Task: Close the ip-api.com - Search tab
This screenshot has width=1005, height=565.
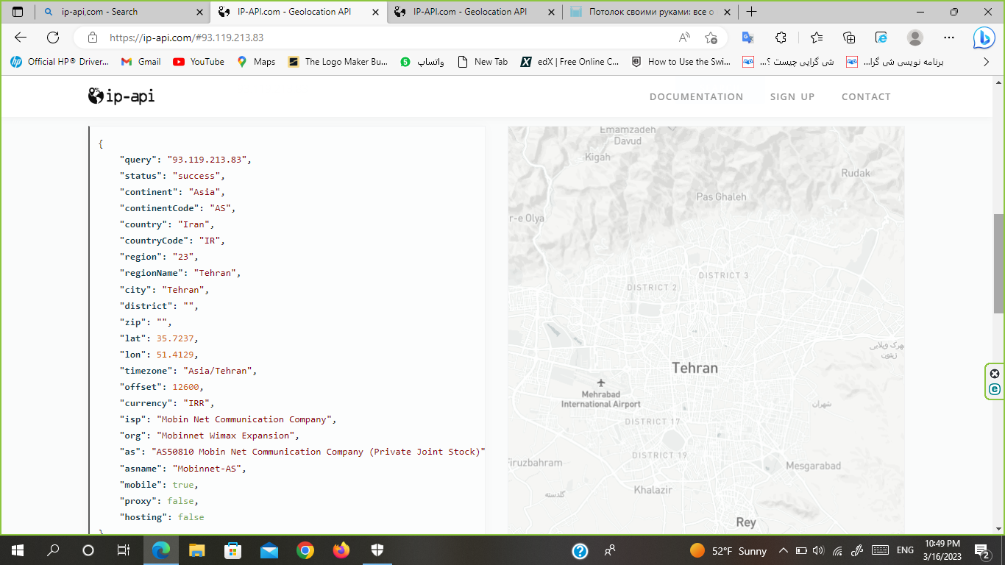Action: pyautogui.click(x=200, y=12)
